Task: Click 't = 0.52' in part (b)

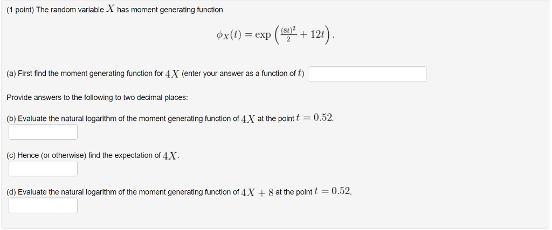Action: pos(314,118)
